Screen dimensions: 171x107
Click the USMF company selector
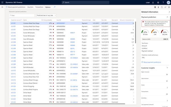pyautogui.click(x=148, y=3)
